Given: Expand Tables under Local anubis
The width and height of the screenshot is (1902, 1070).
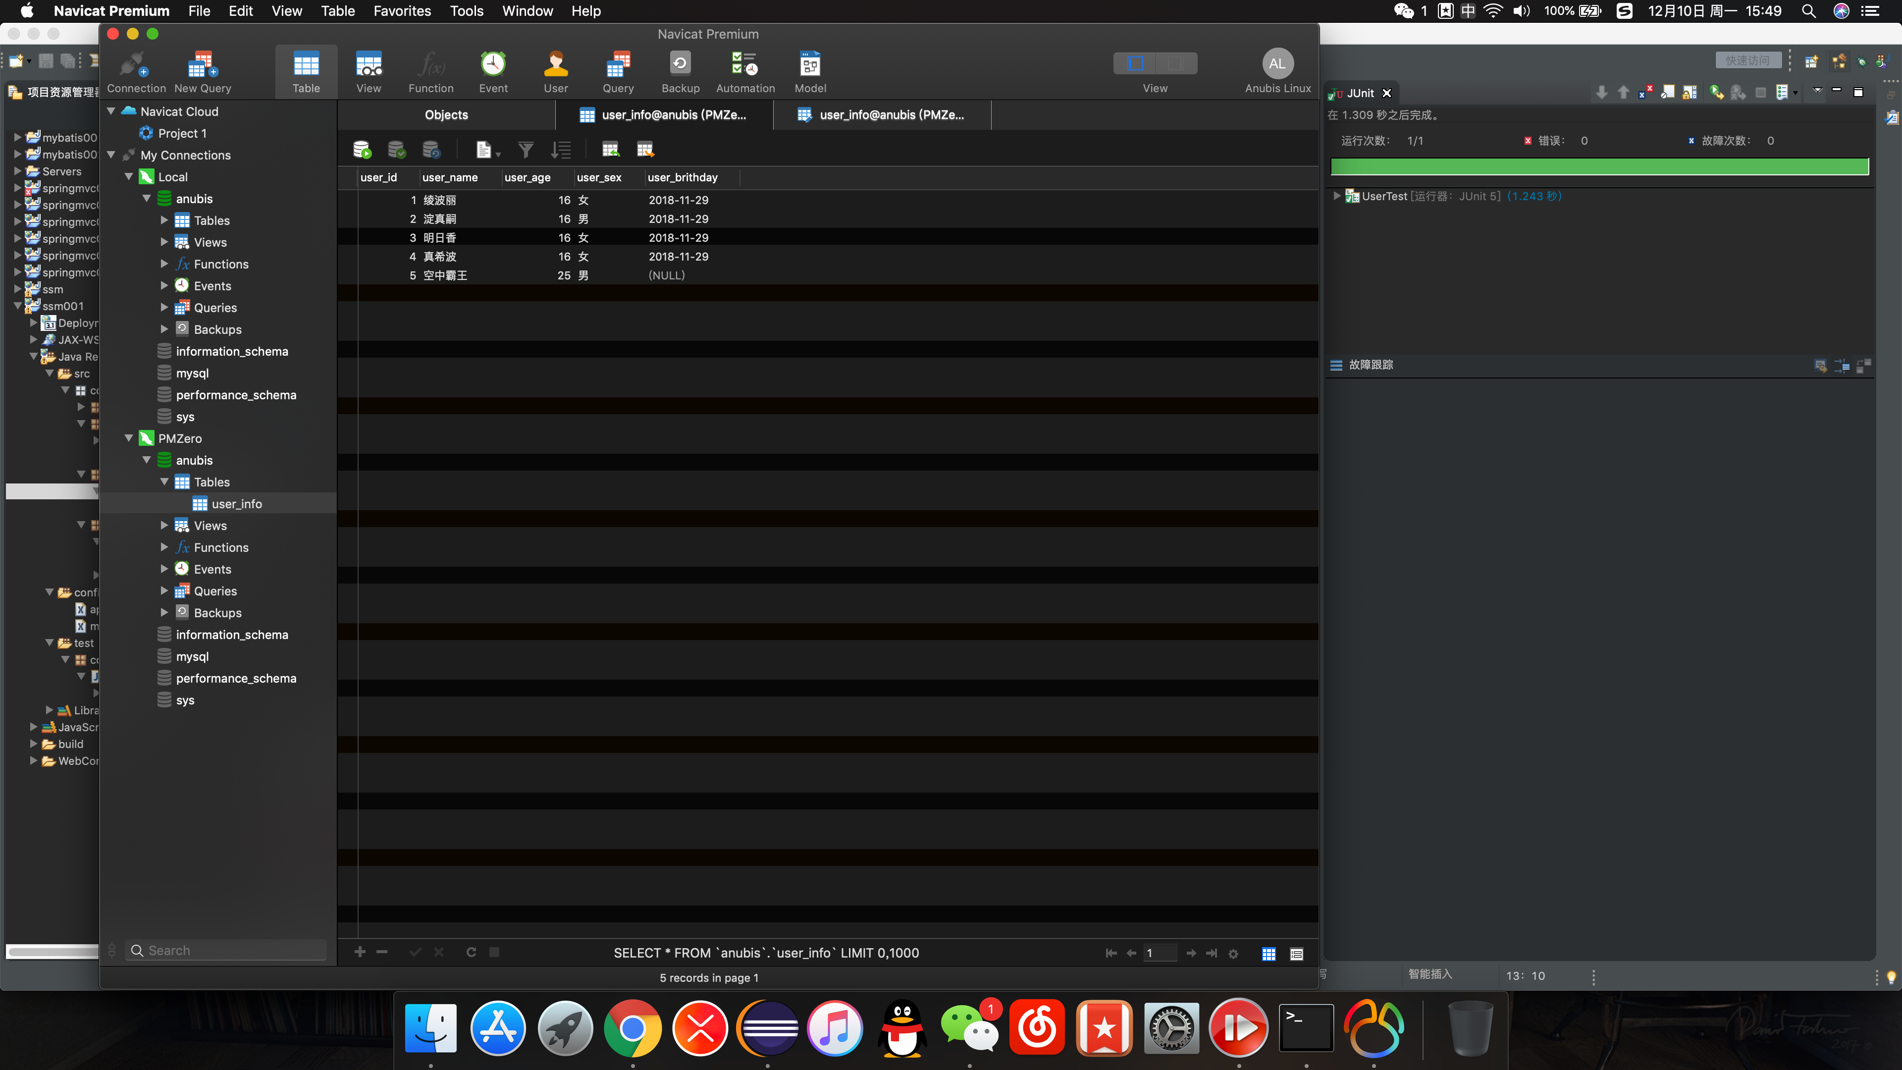Looking at the screenshot, I should click(164, 220).
